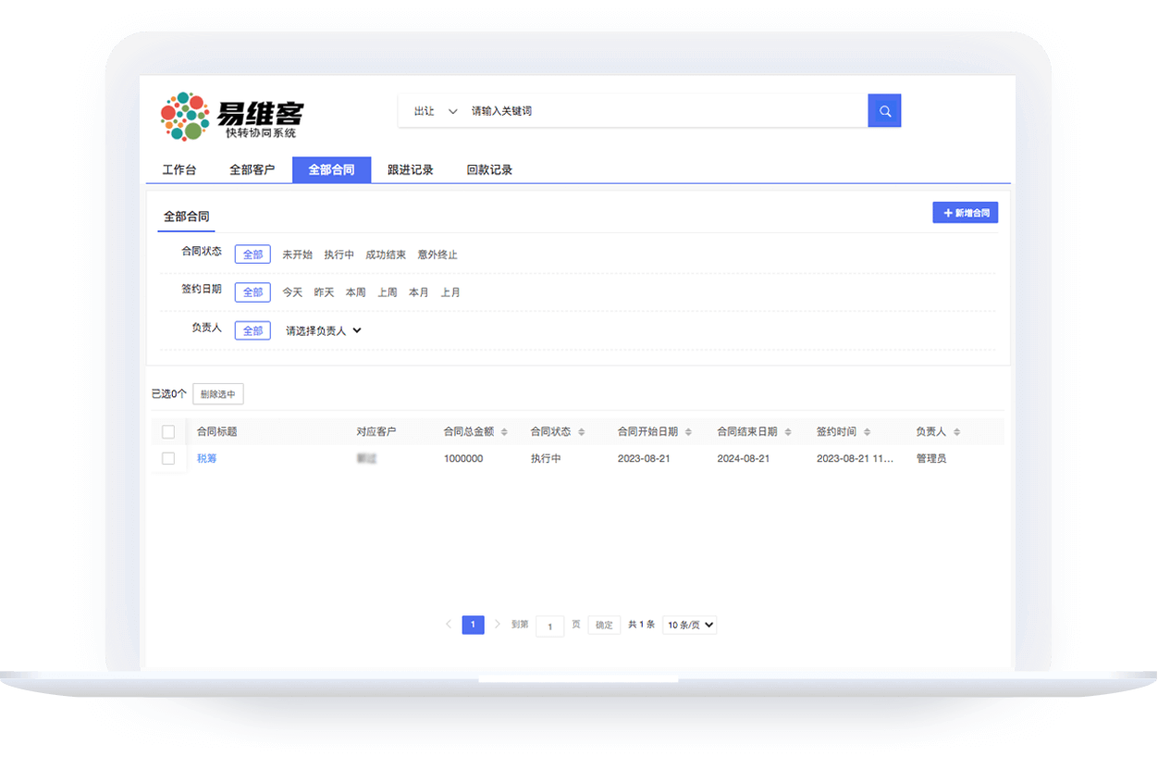Click the 新增合同 button

(965, 213)
